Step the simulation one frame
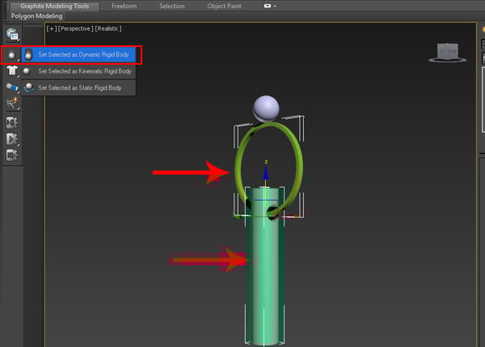The image size is (485, 347). coord(12,154)
